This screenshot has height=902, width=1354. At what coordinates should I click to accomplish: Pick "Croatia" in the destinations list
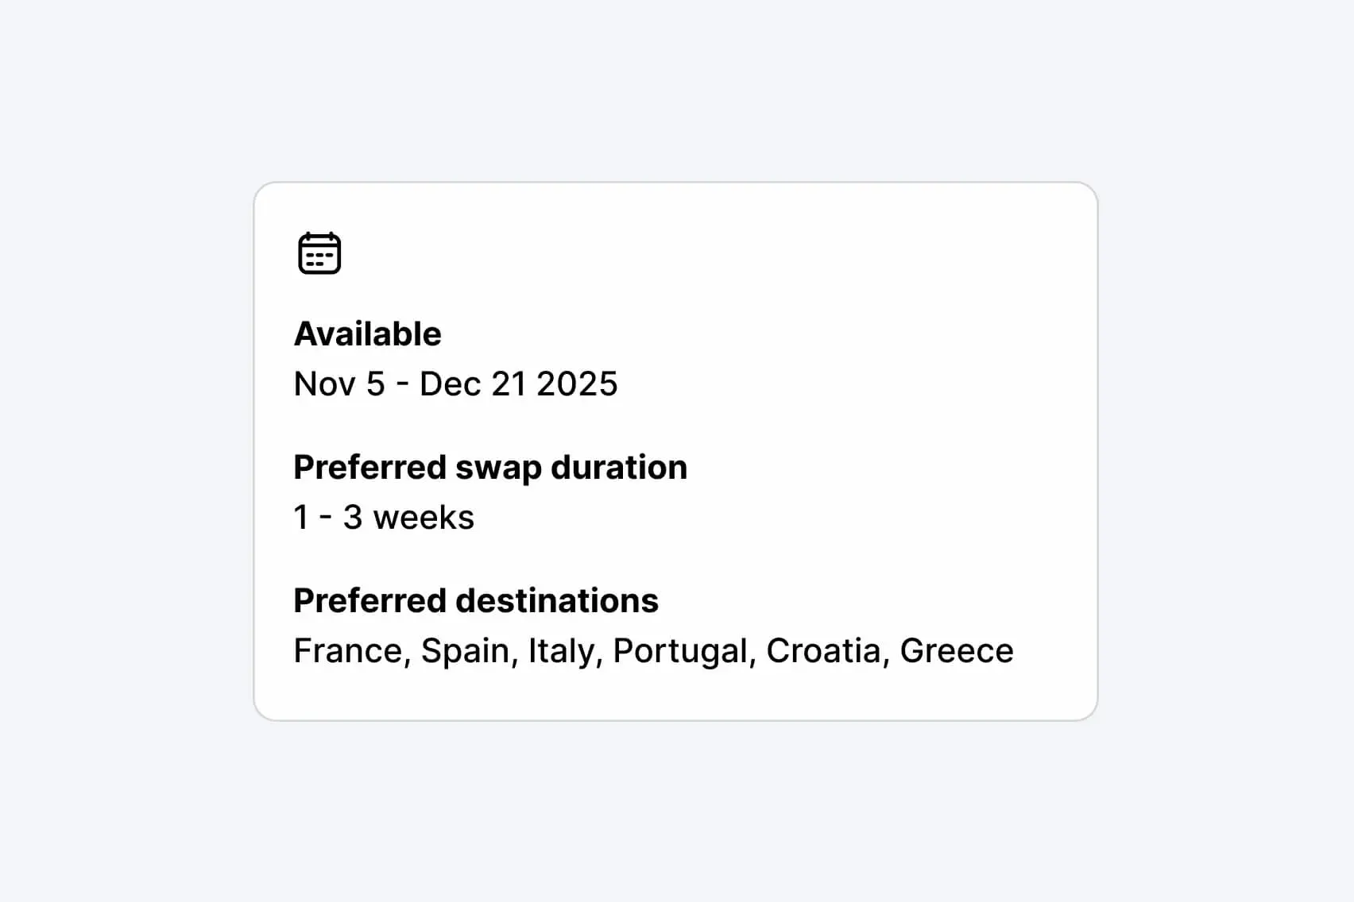pos(825,651)
